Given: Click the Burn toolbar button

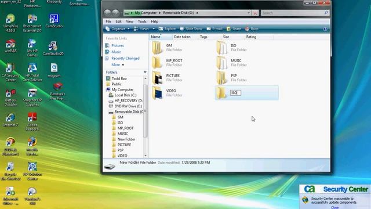Looking at the screenshot, I should pos(252,28).
